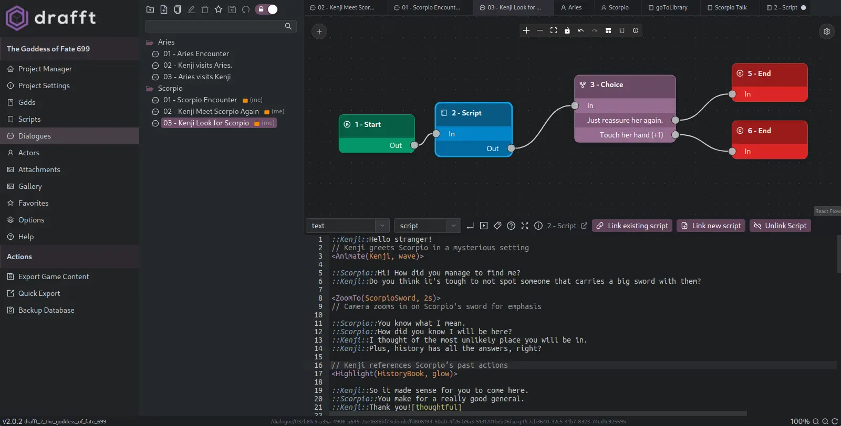Open the script help question mark icon
This screenshot has height=426, width=841.
pyautogui.click(x=511, y=226)
